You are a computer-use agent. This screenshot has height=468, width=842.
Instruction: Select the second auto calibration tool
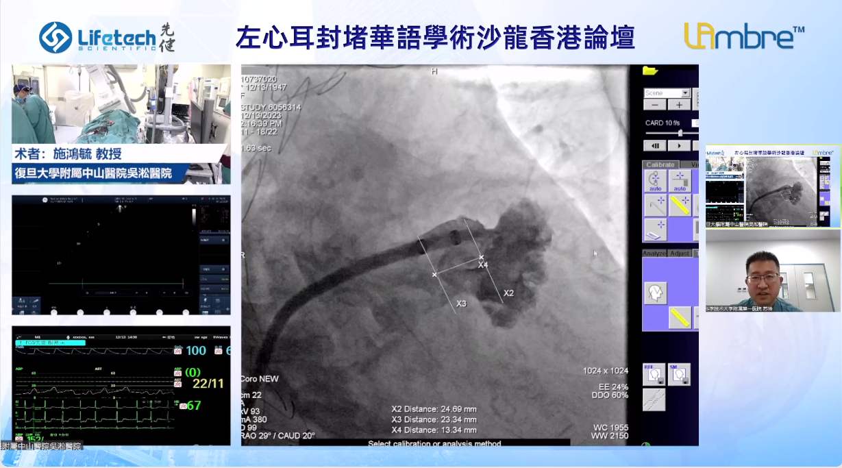point(680,180)
